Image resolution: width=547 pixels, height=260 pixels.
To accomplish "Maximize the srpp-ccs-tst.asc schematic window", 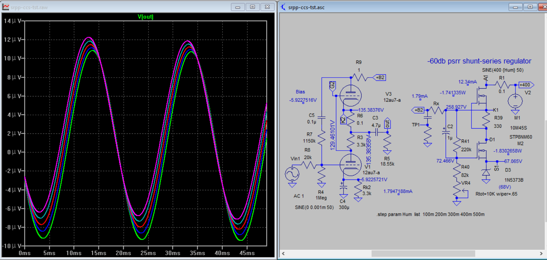I will coord(530,7).
